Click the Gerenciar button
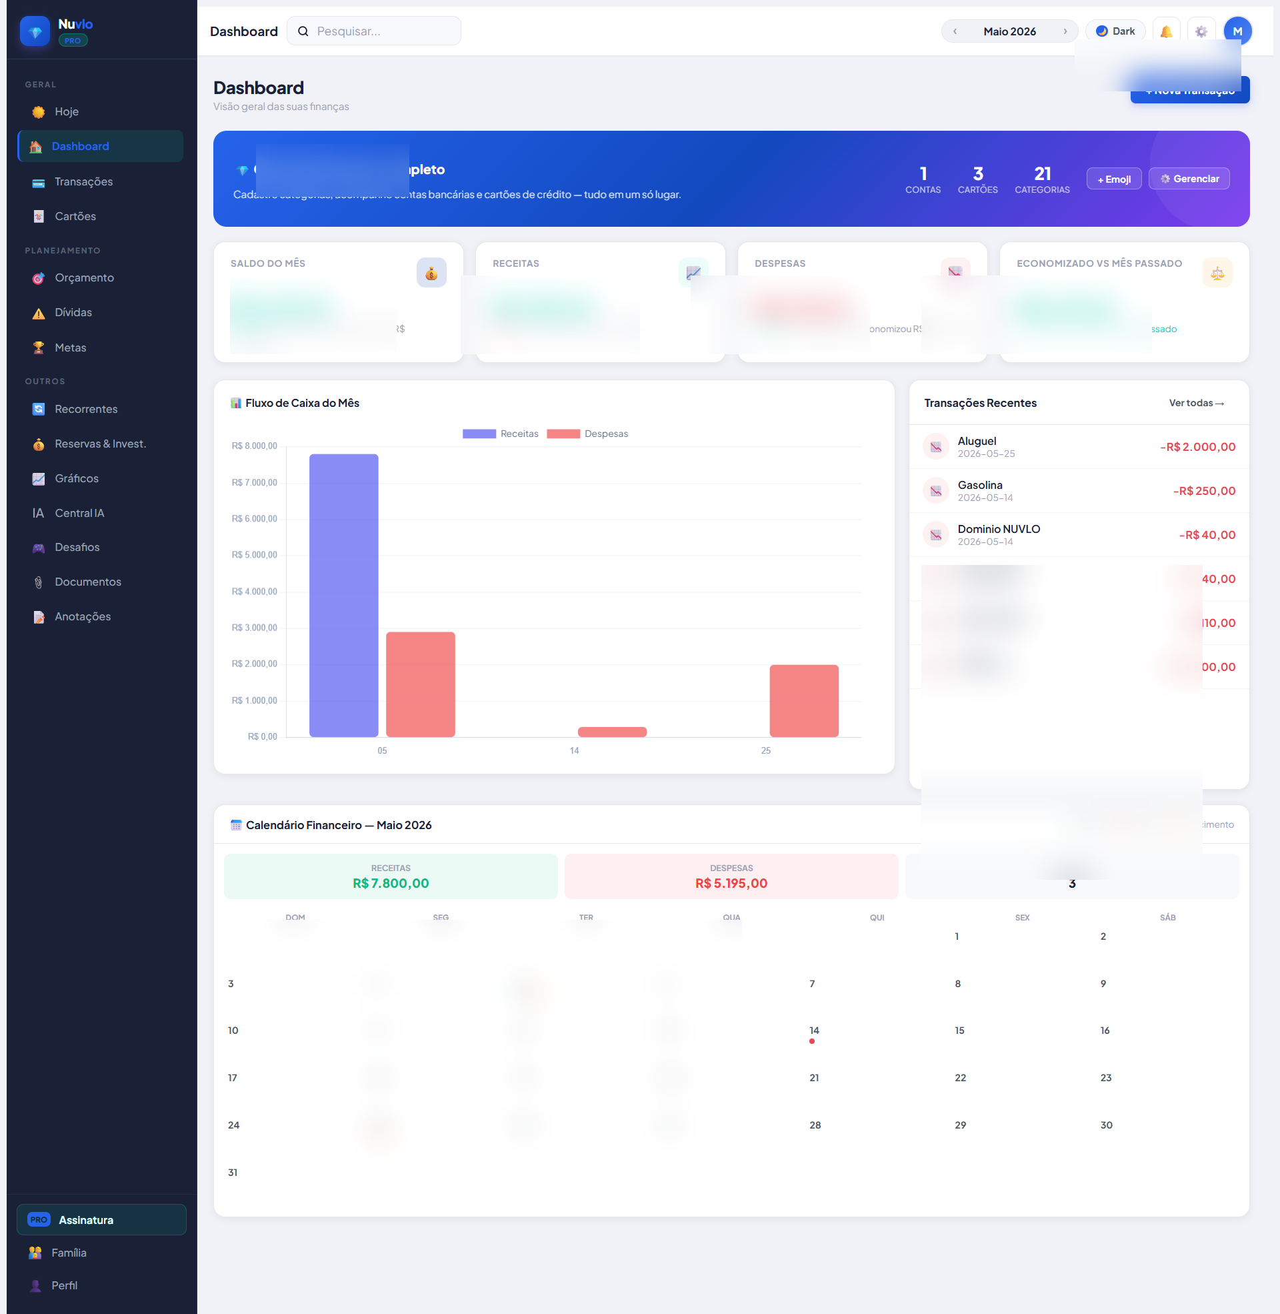Screen dimensions: 1280x1314 point(1189,178)
